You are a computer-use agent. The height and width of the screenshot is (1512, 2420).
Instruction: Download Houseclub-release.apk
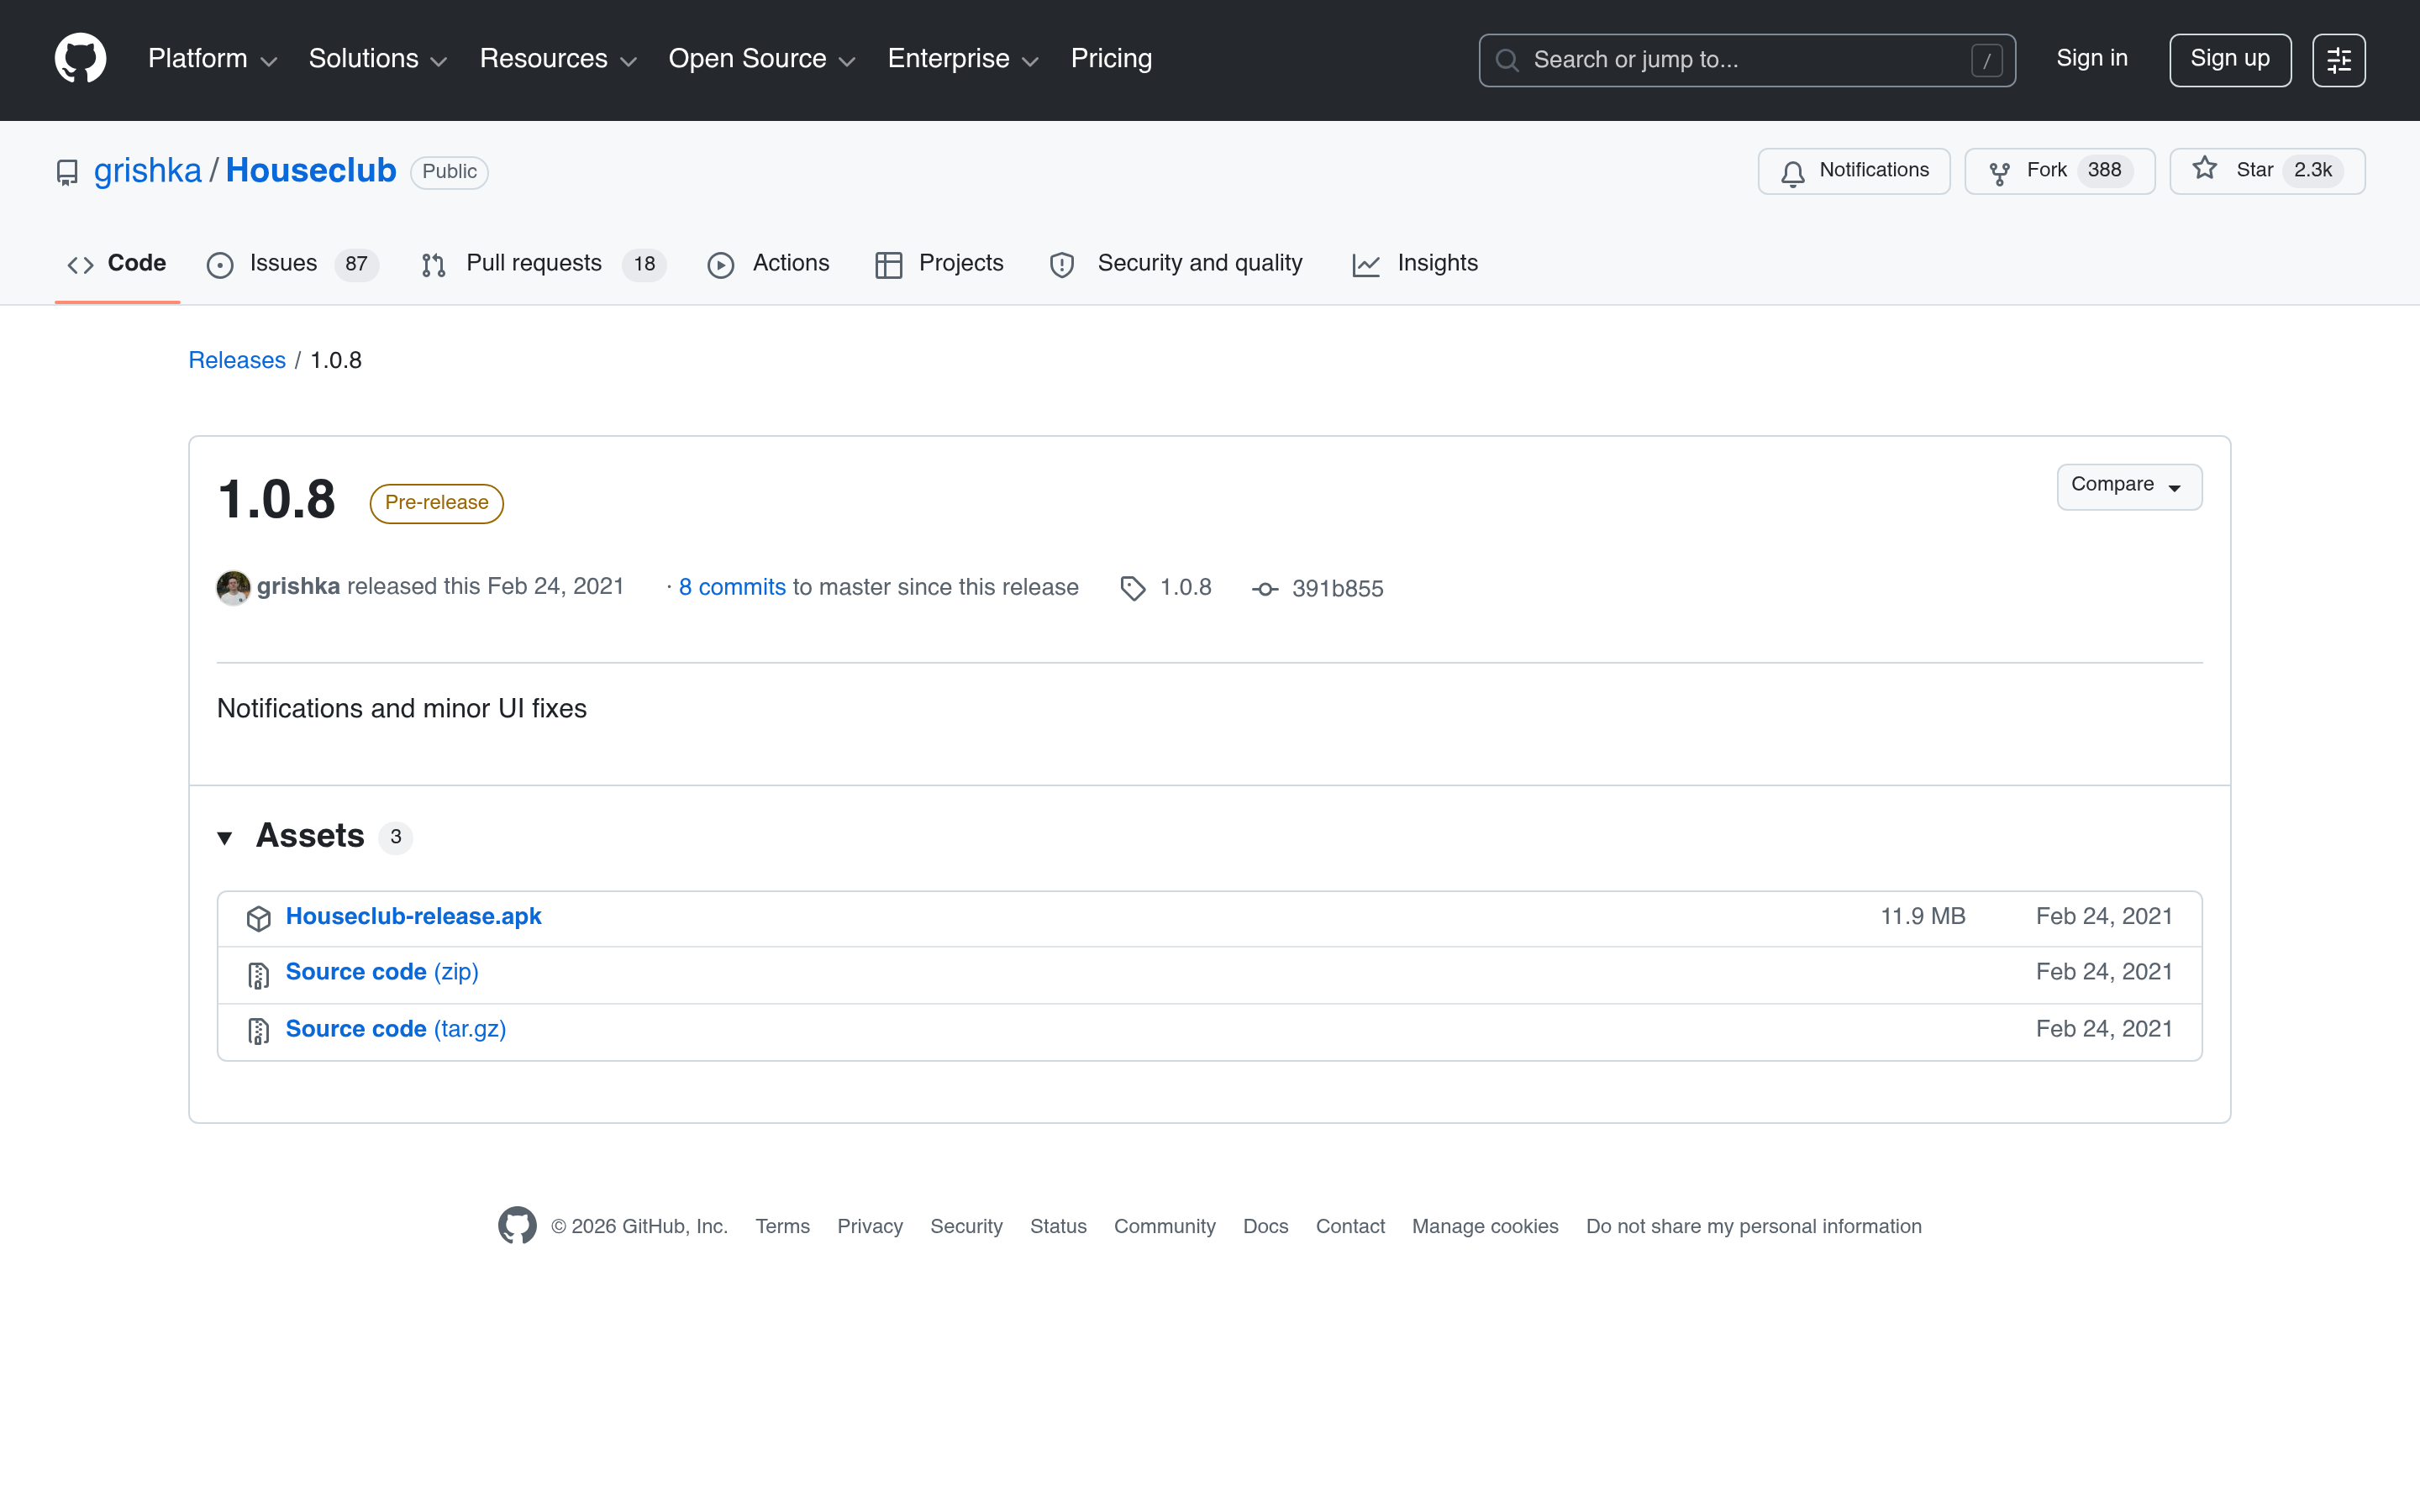click(413, 917)
